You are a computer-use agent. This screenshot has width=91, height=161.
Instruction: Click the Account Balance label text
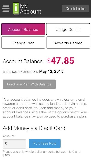click(x=23, y=61)
